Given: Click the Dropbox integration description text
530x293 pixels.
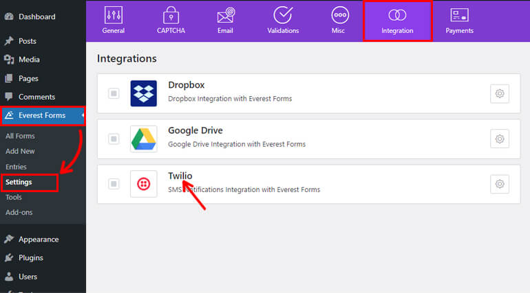Looking at the screenshot, I should click(230, 99).
